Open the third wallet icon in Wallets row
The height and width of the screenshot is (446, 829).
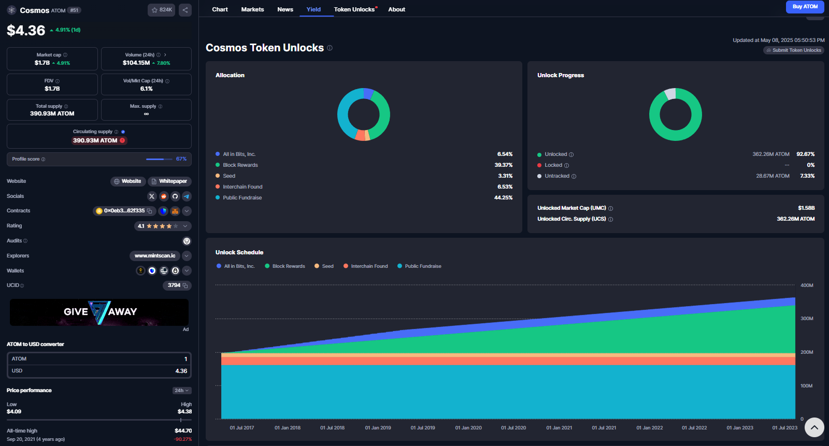(164, 271)
